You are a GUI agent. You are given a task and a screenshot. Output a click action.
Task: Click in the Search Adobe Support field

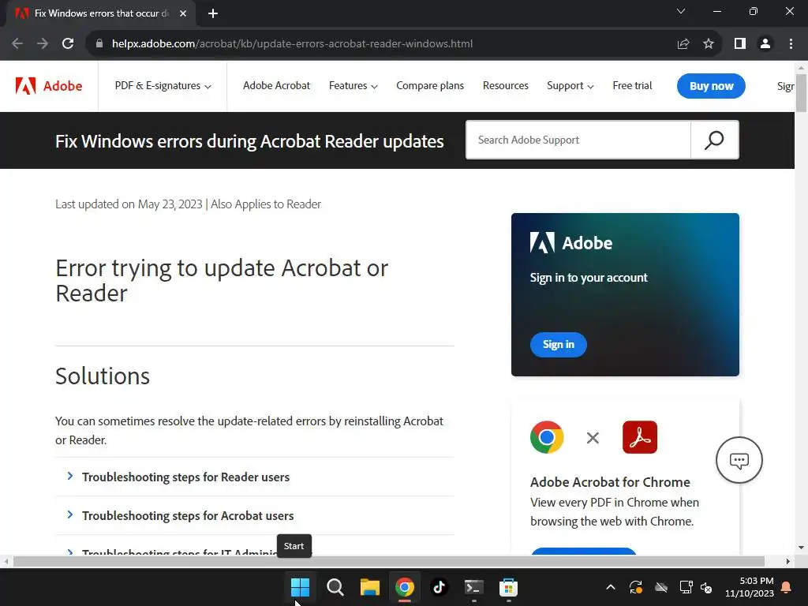click(x=578, y=140)
